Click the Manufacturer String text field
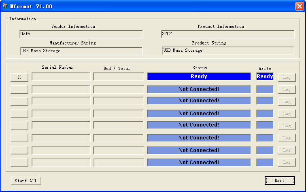 tap(81, 51)
